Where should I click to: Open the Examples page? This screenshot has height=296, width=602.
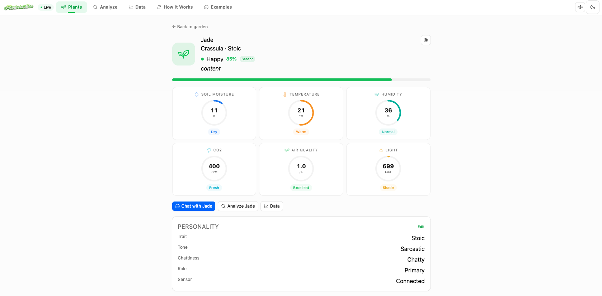(x=218, y=7)
